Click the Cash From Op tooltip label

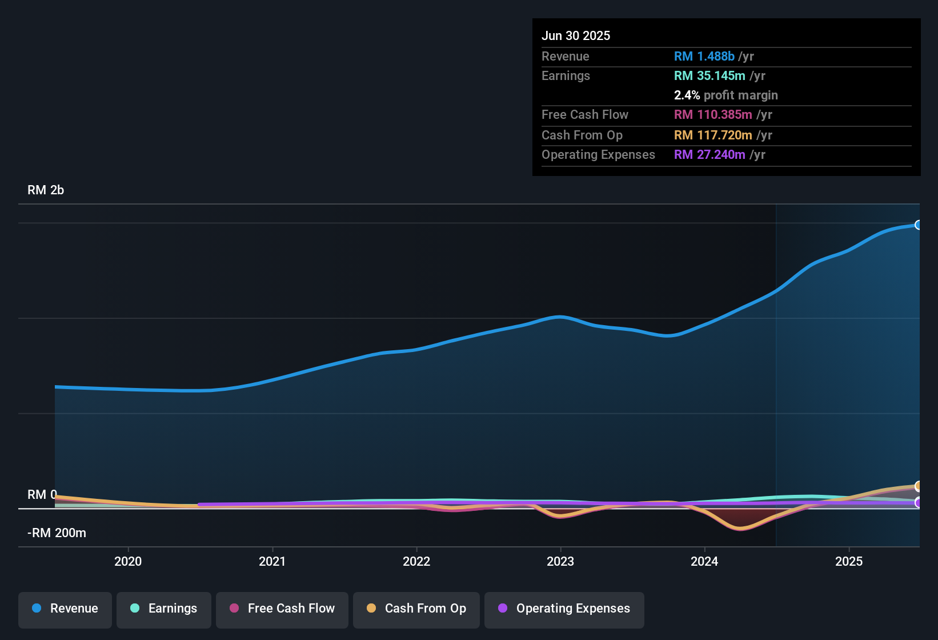click(x=582, y=135)
